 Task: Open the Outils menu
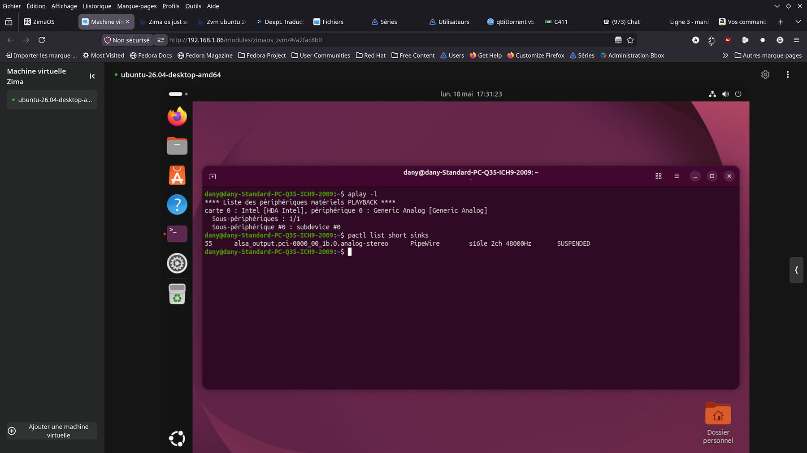(x=193, y=6)
